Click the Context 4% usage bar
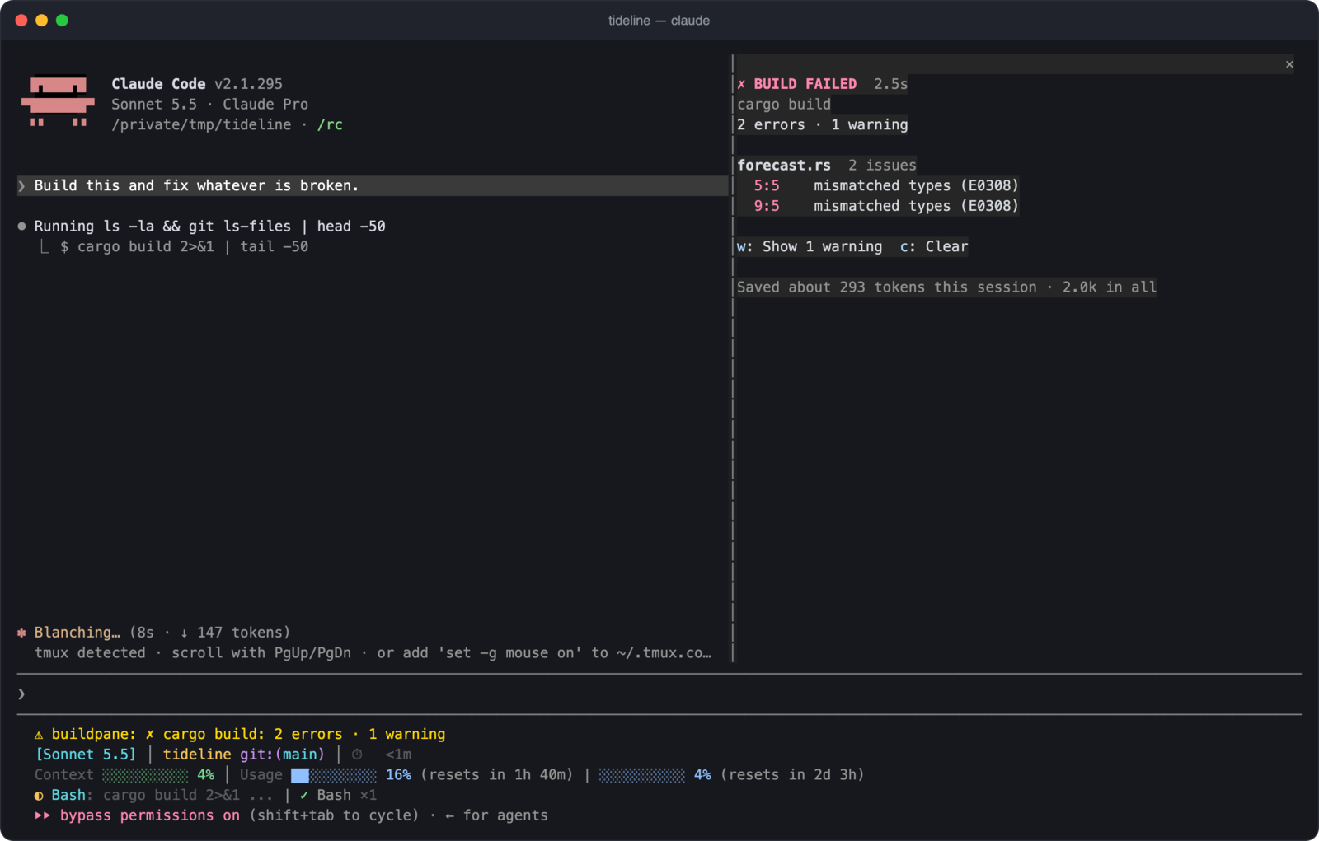 pos(145,775)
